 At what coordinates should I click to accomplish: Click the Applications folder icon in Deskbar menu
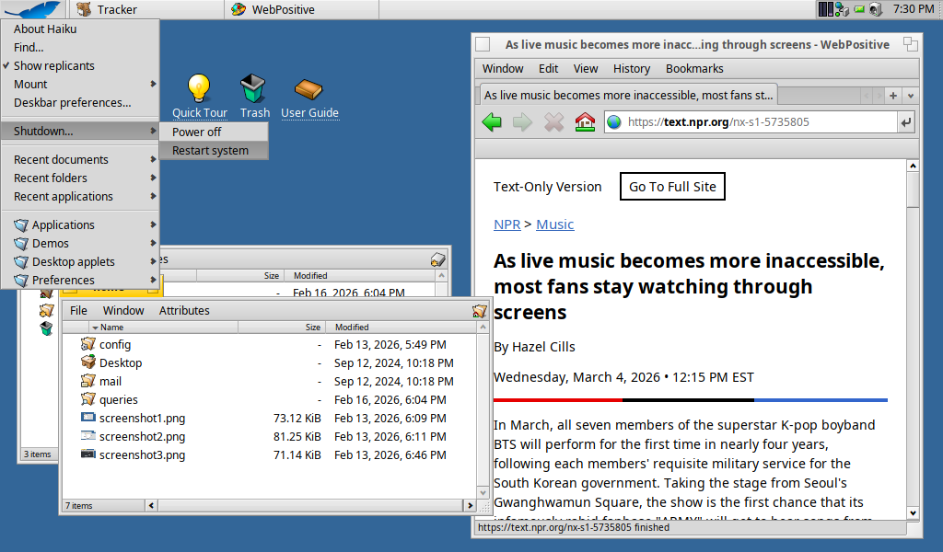tap(22, 224)
